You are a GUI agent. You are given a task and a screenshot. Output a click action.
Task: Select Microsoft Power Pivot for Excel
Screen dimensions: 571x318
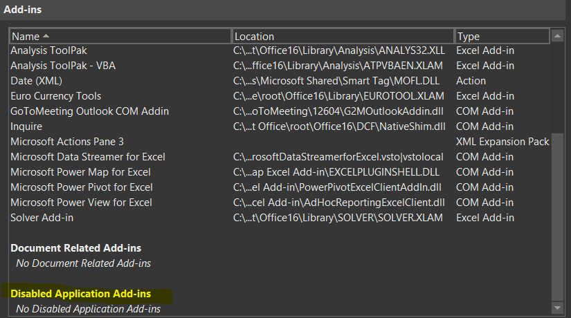point(280,187)
